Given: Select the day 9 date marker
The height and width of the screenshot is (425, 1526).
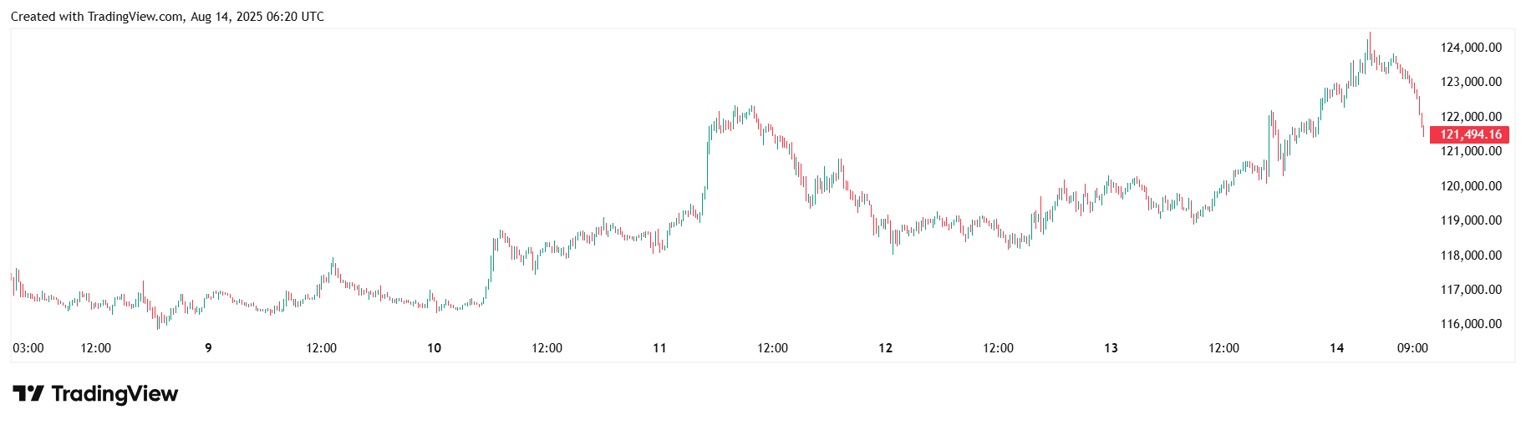Looking at the screenshot, I should pyautogui.click(x=209, y=348).
